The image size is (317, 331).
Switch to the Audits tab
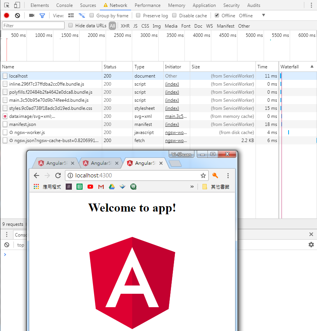(254, 5)
